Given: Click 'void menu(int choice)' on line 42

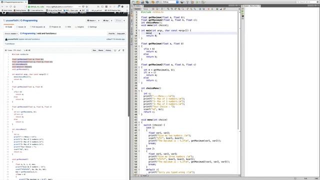Looking at the screenshot, I should click(x=154, y=119).
